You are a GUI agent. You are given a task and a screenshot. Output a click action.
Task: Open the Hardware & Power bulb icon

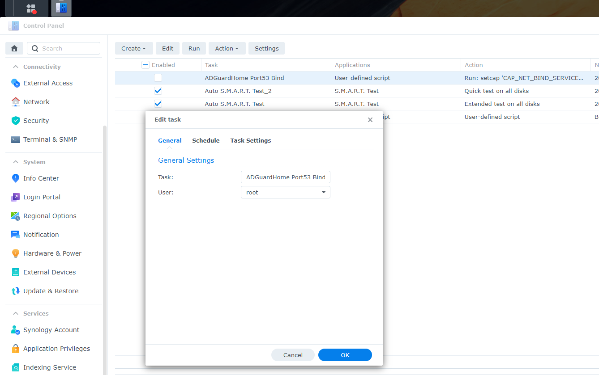click(16, 253)
